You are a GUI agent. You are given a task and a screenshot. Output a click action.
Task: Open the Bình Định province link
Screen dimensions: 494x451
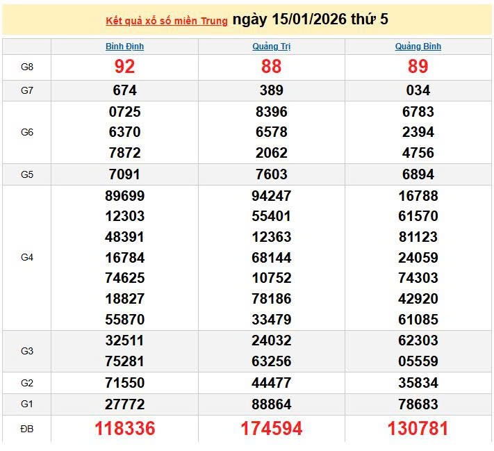[x=125, y=47]
